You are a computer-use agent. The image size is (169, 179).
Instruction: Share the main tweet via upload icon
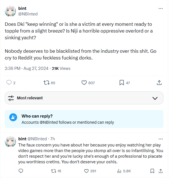tap(159, 82)
